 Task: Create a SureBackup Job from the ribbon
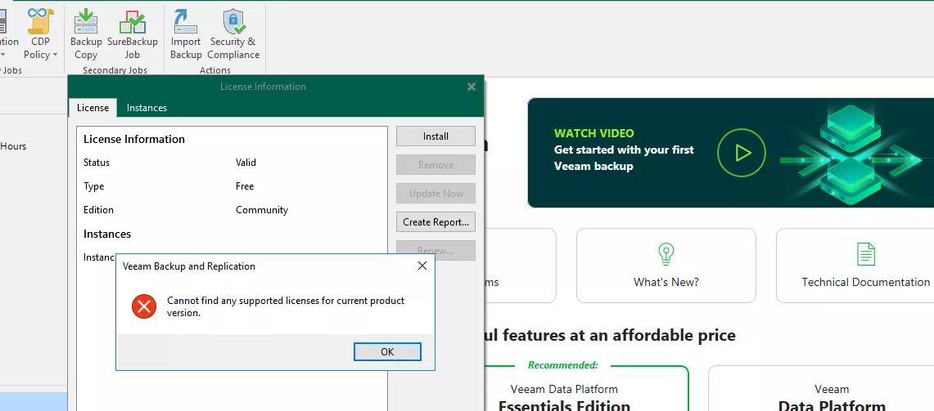pyautogui.click(x=133, y=34)
